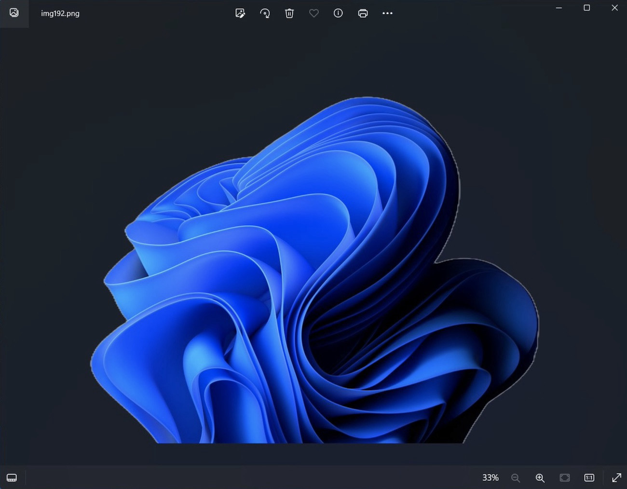Toggle the heart favorite icon
Viewport: 627px width, 489px height.
point(314,14)
